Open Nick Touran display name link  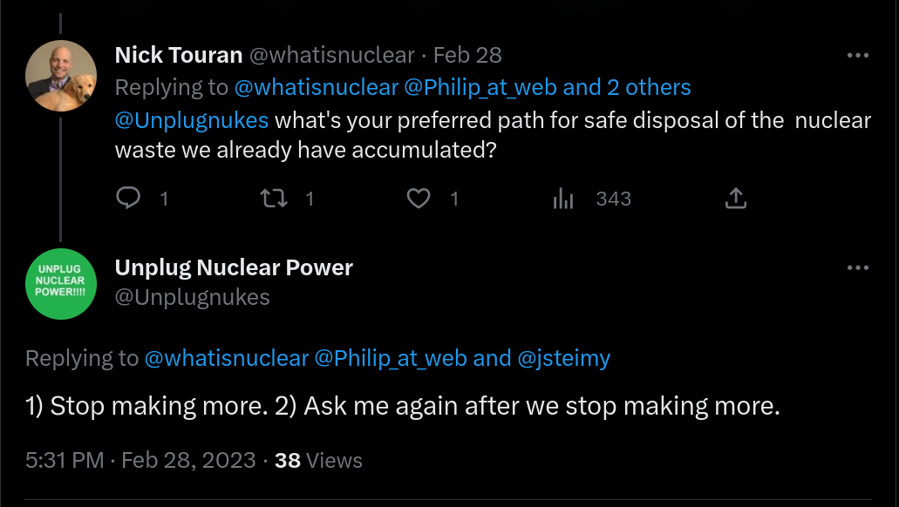[x=179, y=56]
